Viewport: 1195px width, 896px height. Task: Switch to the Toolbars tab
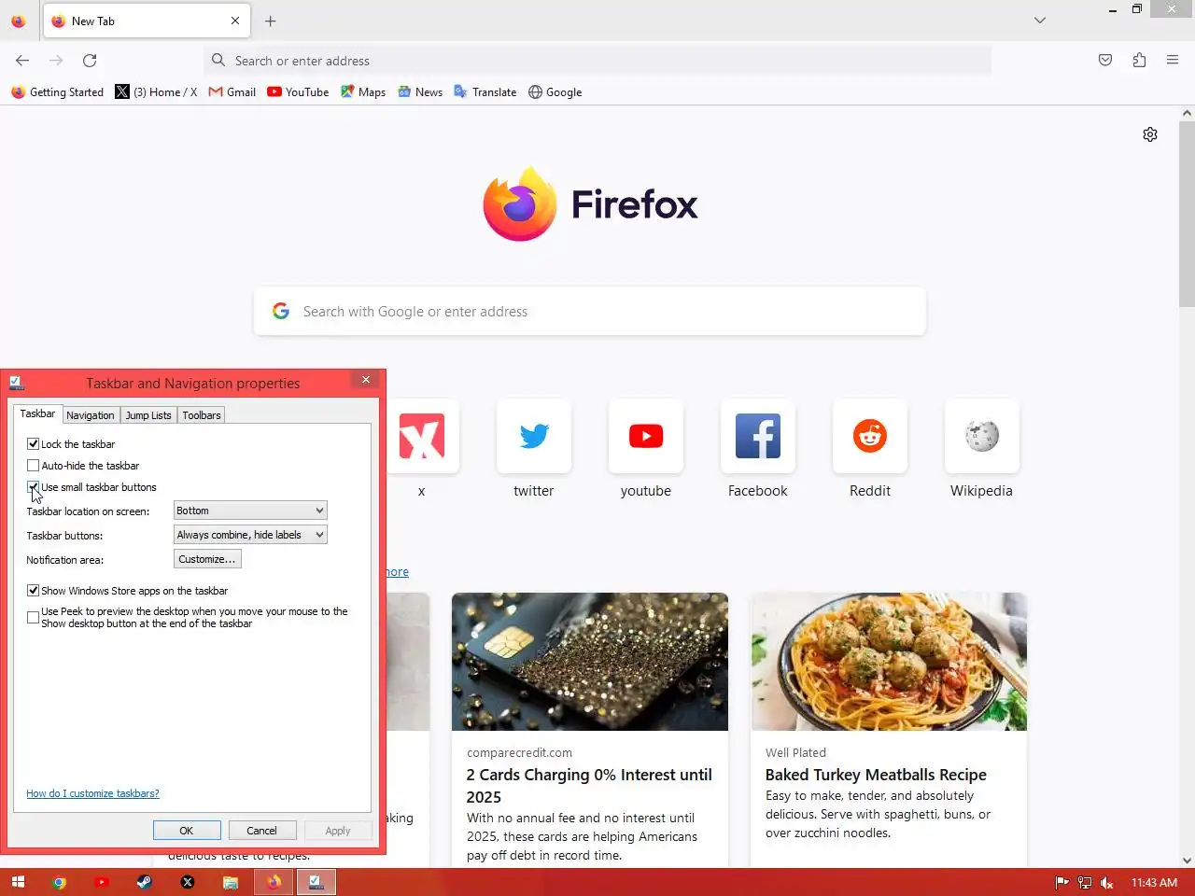pos(202,415)
